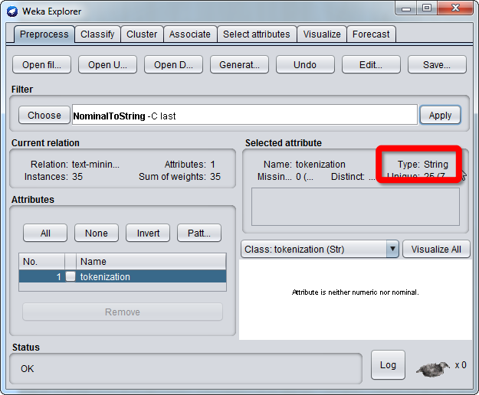Open the Forecast tab
Viewport: 479px width, 395px height.
point(371,34)
